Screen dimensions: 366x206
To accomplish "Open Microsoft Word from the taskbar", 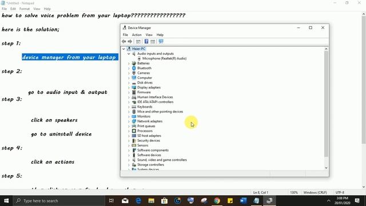I will point(243,201).
